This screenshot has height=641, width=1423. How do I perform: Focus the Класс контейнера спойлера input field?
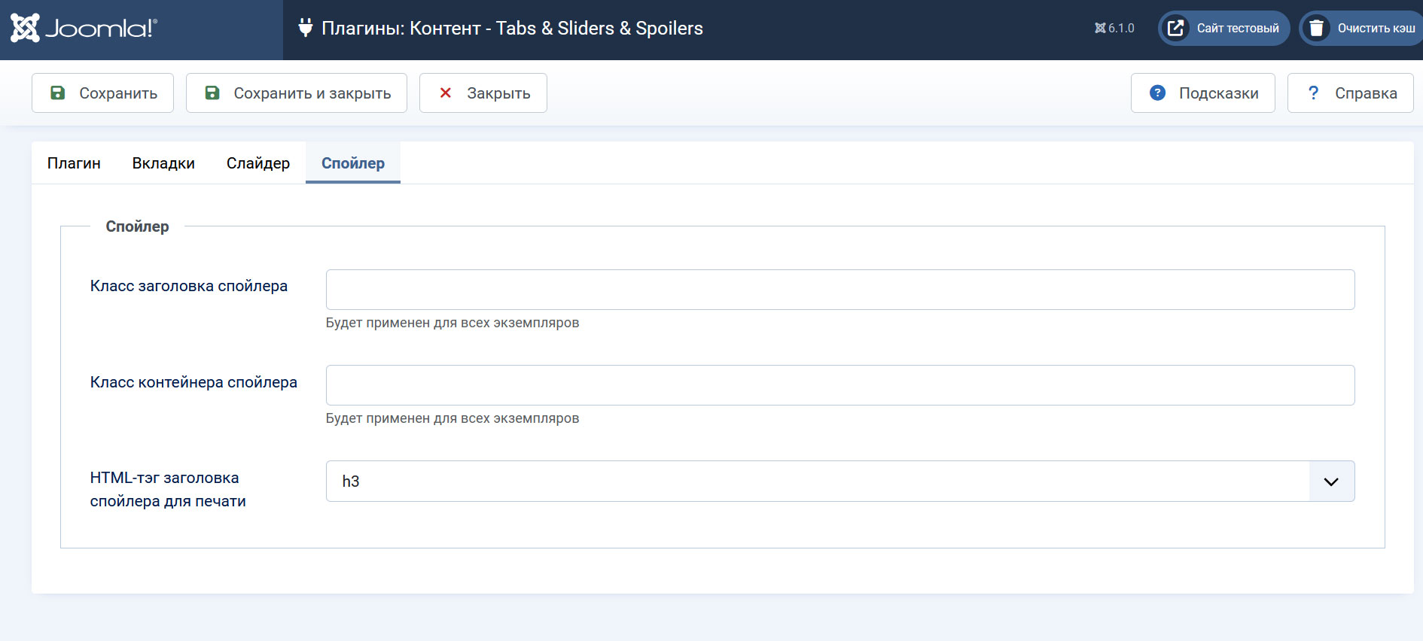(x=840, y=385)
